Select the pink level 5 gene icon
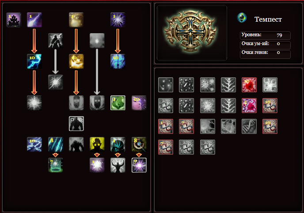This screenshot has width=304, height=213. [249, 106]
